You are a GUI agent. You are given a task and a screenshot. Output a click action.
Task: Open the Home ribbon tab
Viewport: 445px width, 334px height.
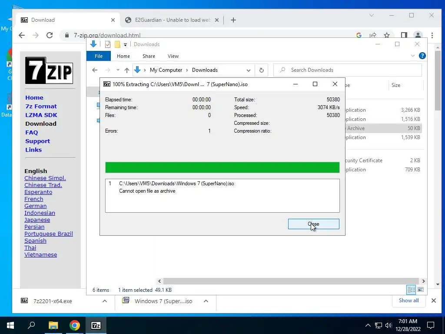pyautogui.click(x=123, y=56)
